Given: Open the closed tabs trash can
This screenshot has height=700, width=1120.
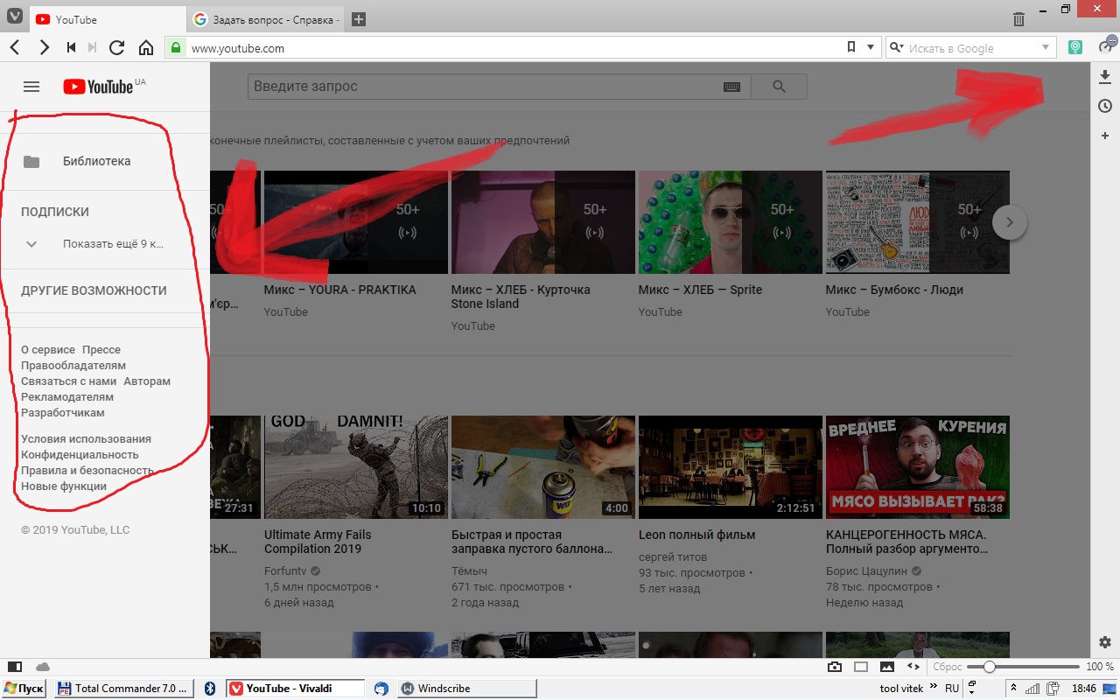Looking at the screenshot, I should click(1018, 18).
